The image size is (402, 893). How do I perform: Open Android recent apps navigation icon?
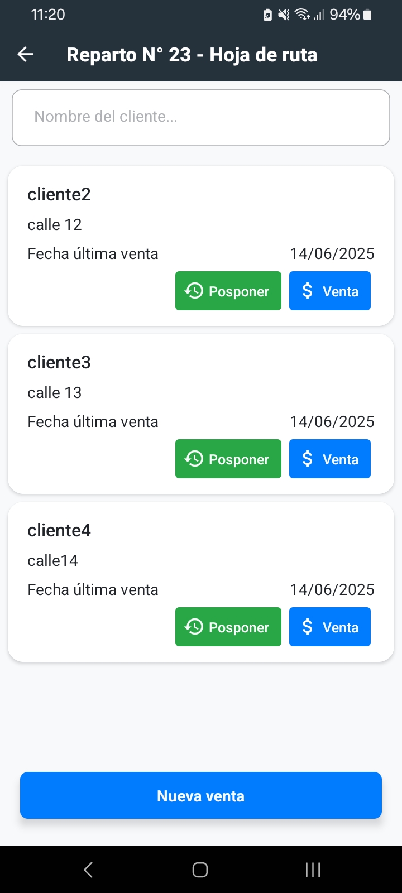(313, 870)
